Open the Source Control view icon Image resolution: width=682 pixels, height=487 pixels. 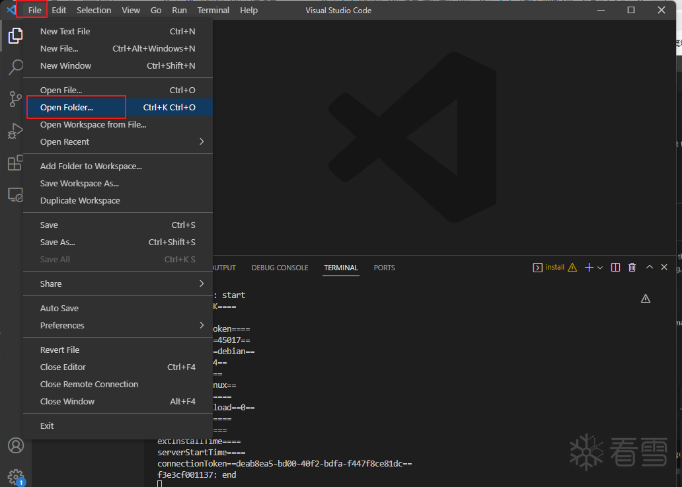(16, 99)
